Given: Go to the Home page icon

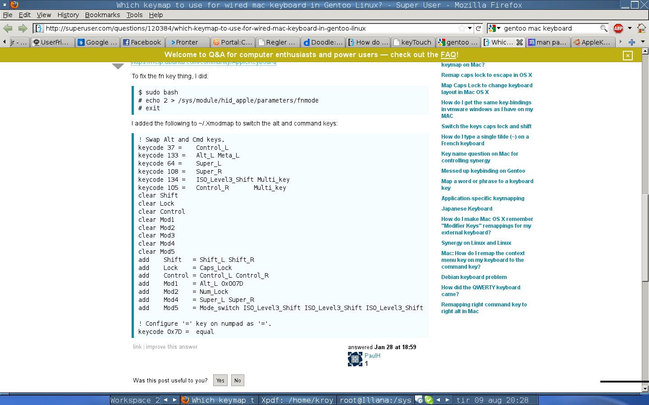Looking at the screenshot, I should 641,28.
